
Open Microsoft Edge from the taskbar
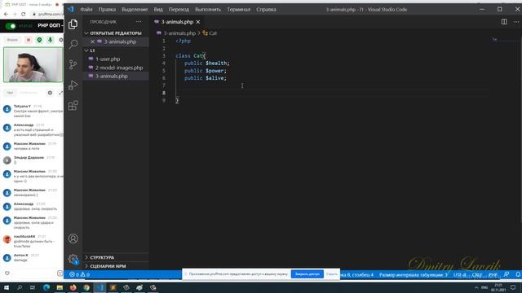(x=46, y=287)
